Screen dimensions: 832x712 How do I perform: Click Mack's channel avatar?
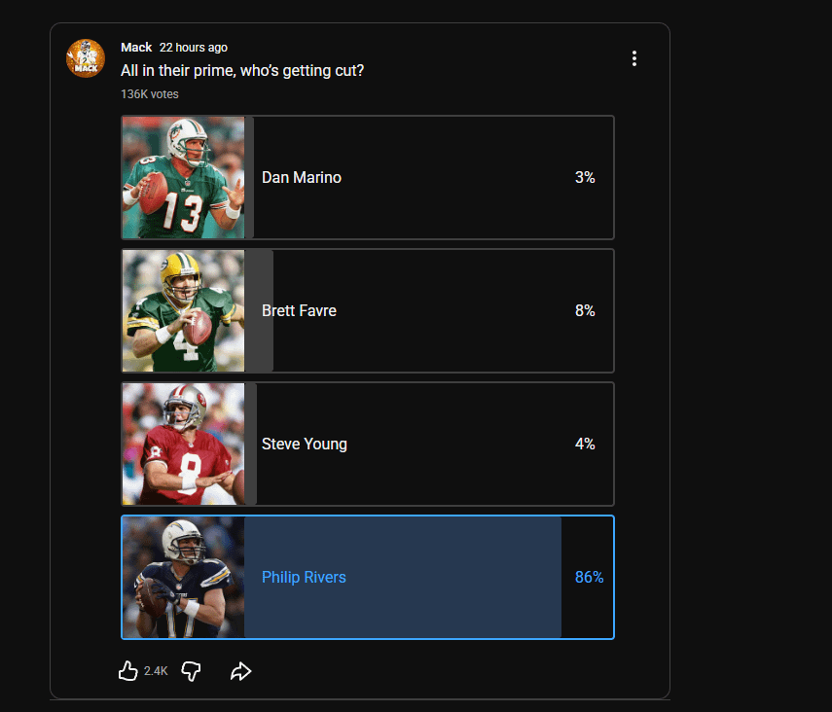click(86, 58)
